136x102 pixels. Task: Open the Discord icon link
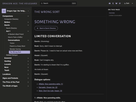coord(110,3)
